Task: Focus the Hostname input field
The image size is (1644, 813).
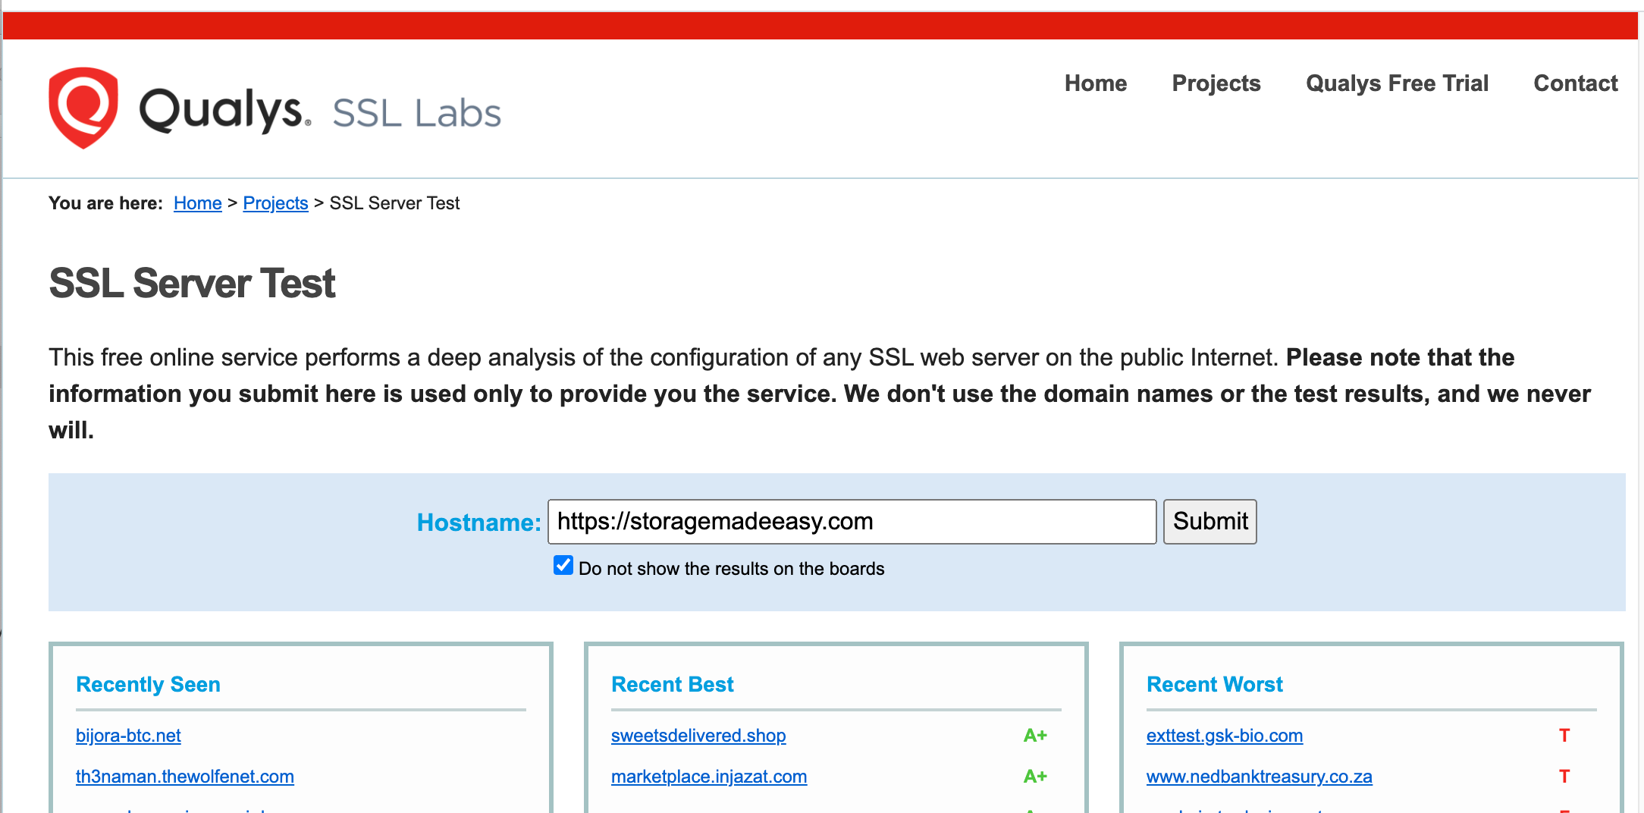Action: tap(851, 522)
